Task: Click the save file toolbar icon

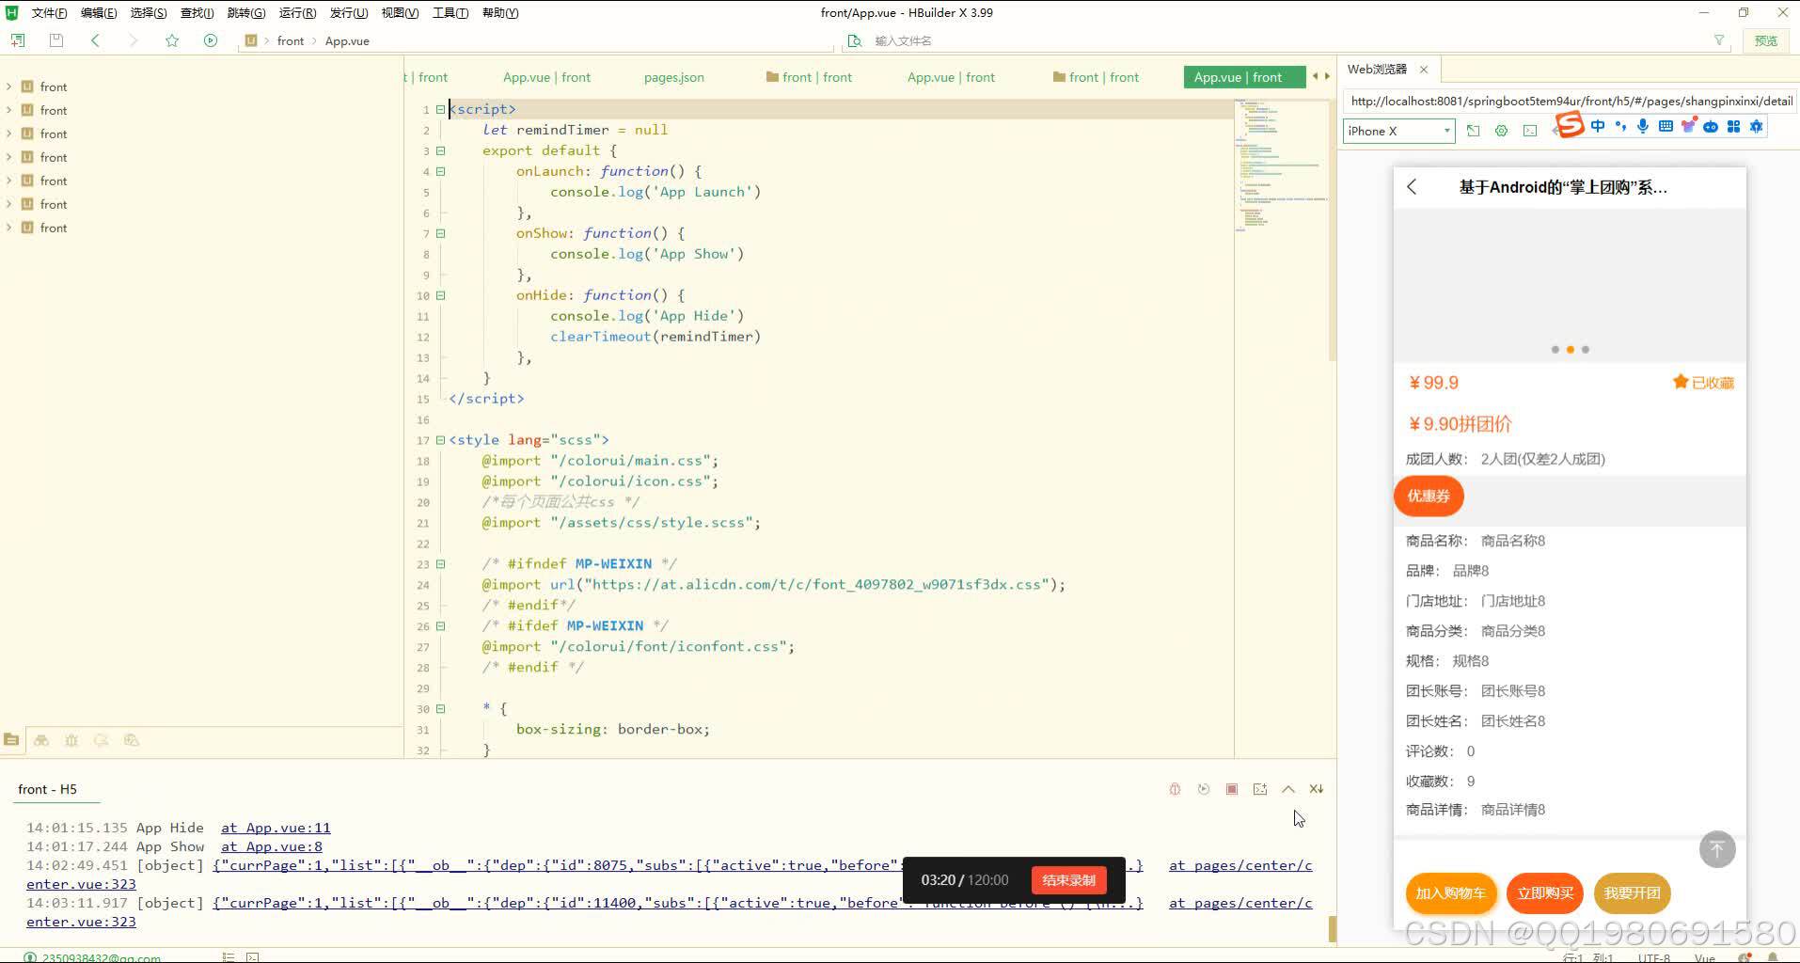Action: [x=56, y=40]
